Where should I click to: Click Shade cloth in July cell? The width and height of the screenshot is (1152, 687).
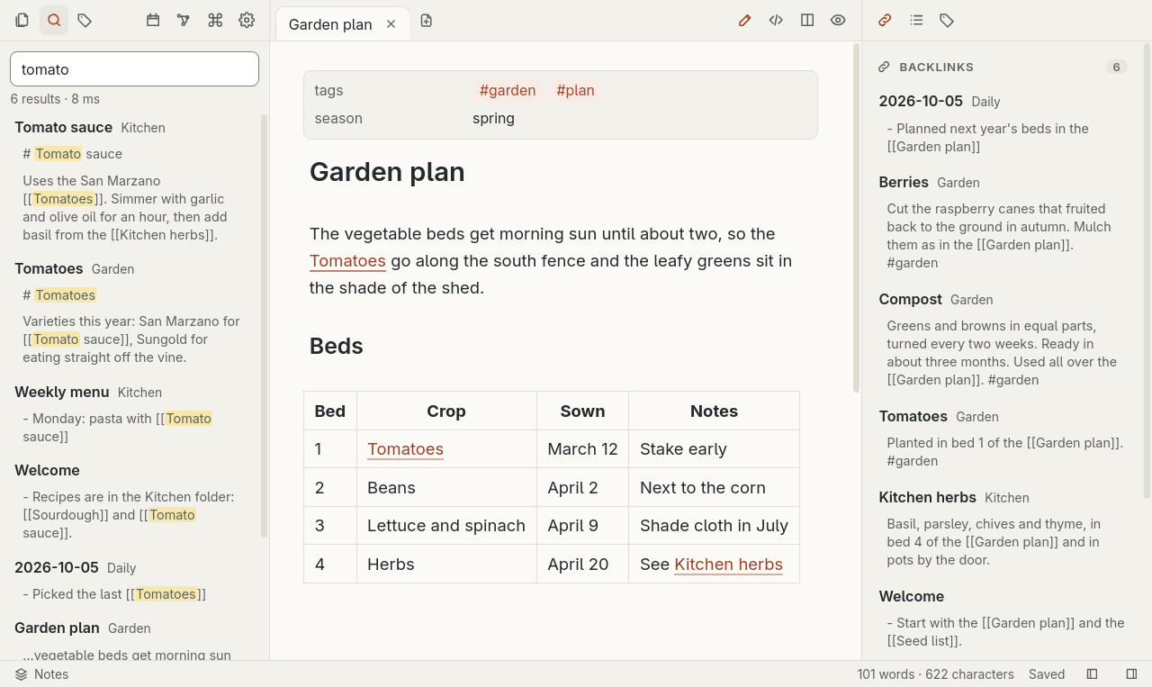pos(714,526)
